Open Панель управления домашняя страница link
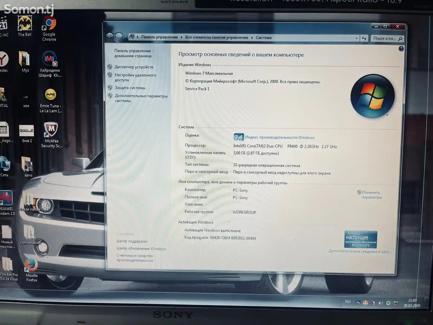The width and height of the screenshot is (433, 325). (133, 53)
